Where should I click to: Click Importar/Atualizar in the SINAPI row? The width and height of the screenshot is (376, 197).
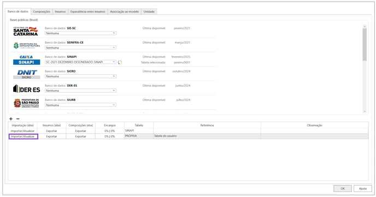(22, 131)
